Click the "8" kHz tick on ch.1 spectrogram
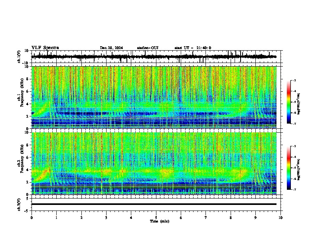This screenshot has height=244, width=316. [28, 79]
